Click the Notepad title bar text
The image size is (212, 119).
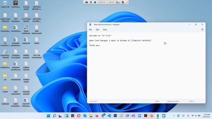(106, 24)
